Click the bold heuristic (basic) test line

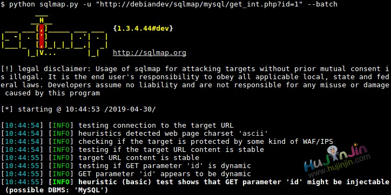pyautogui.click(x=195, y=182)
